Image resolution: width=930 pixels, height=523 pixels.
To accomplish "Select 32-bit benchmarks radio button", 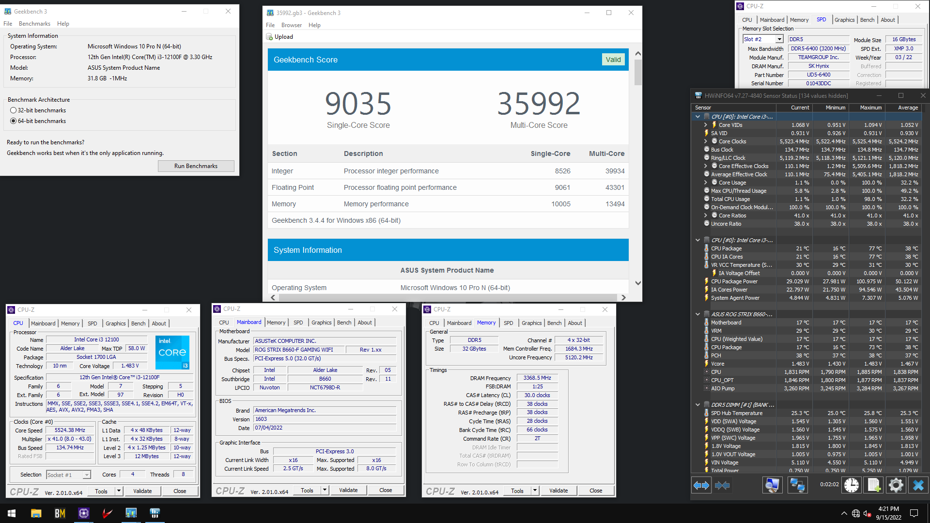I will pyautogui.click(x=14, y=110).
